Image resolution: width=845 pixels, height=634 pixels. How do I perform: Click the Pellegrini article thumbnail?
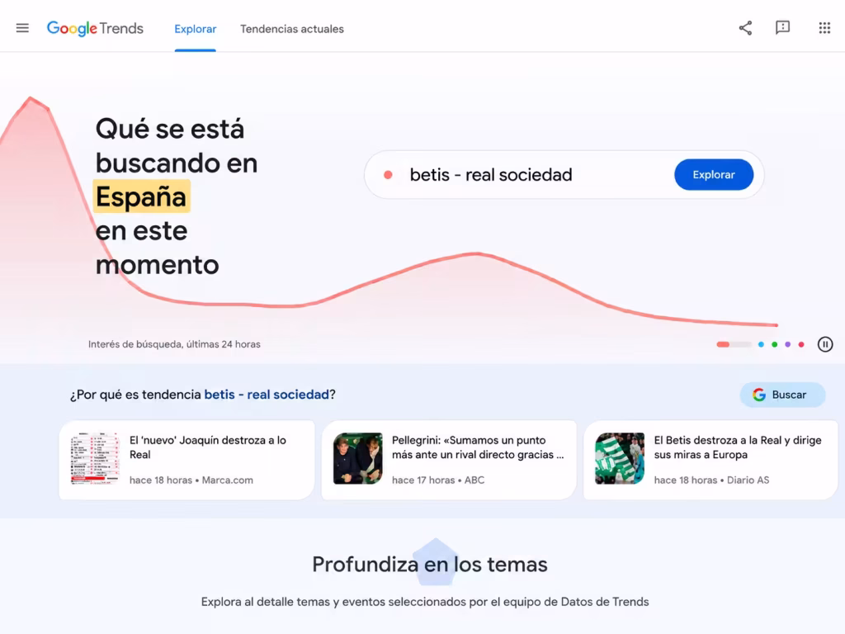(358, 458)
